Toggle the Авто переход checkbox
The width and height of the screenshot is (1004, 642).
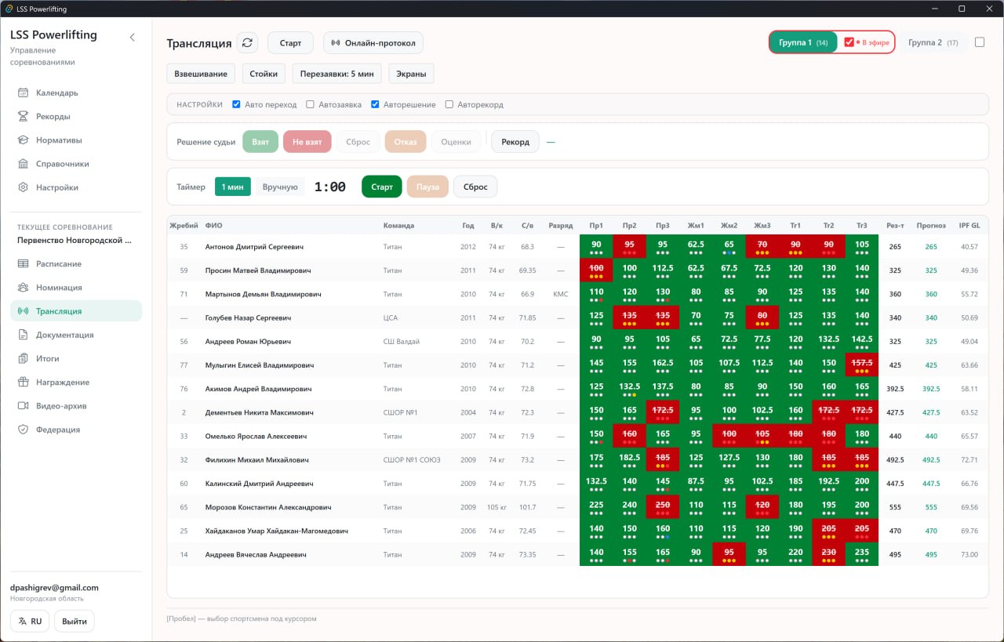(236, 104)
